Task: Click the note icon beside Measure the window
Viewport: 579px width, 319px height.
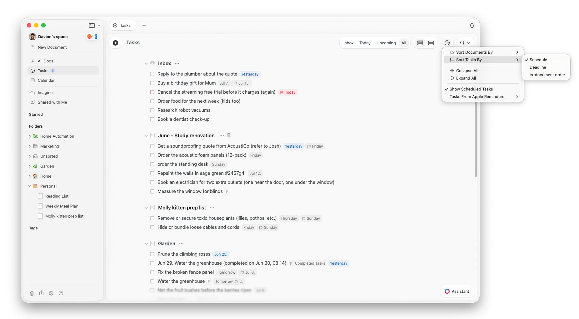Action: point(227,192)
